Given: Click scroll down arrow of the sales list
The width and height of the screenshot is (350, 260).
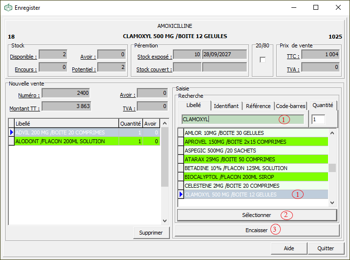Looking at the screenshot, I should tap(165, 221).
